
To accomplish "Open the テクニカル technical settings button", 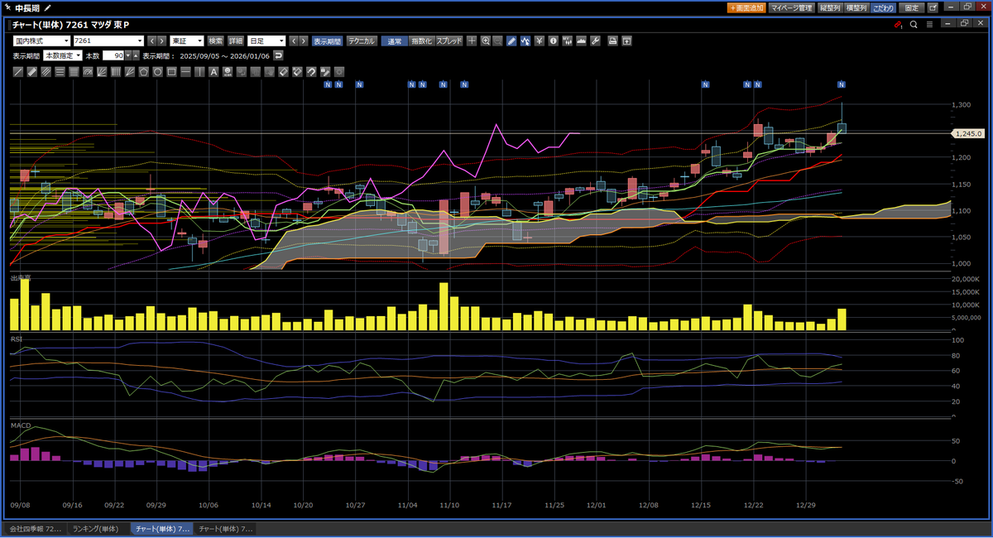I will tap(361, 41).
